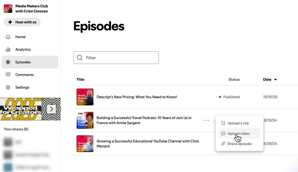Select the Upload a clip icon
This screenshot has width=298, height=172.
click(x=223, y=123)
